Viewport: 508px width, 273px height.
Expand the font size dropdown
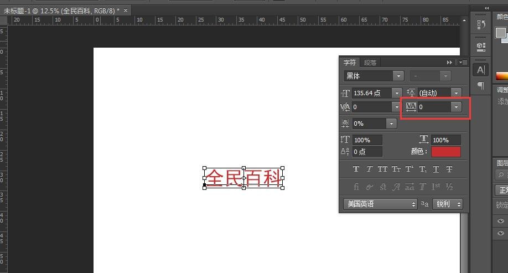pos(396,93)
